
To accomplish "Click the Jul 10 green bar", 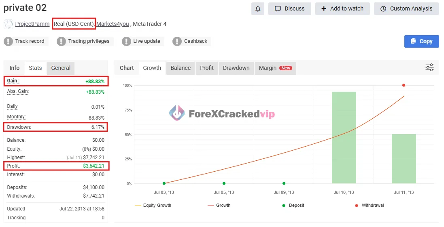I will coord(344,137).
